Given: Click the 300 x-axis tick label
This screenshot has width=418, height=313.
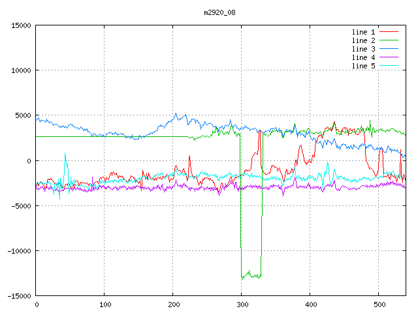Looking at the screenshot, I should [242, 304].
